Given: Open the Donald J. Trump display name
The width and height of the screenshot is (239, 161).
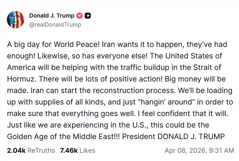Looking at the screenshot, I should [52, 16].
